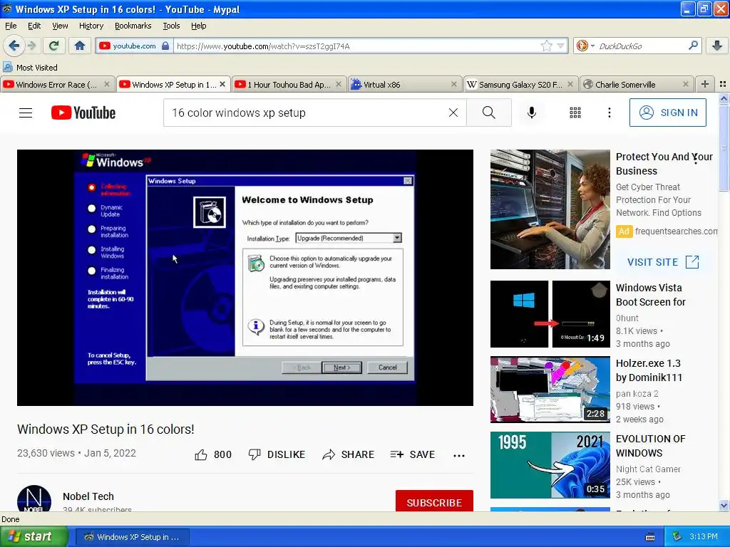The height and width of the screenshot is (547, 730).
Task: Open the Nobel Tech channel name link
Action: pyautogui.click(x=88, y=496)
